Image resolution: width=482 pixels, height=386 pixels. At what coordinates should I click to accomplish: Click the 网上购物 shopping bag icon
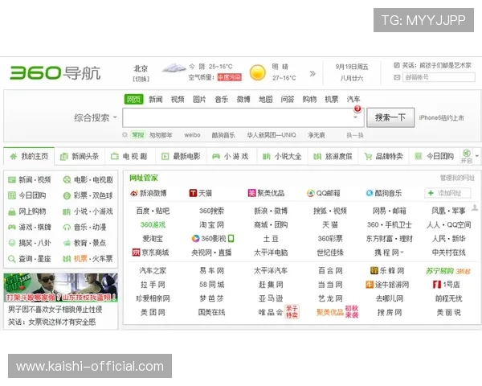tap(12, 211)
